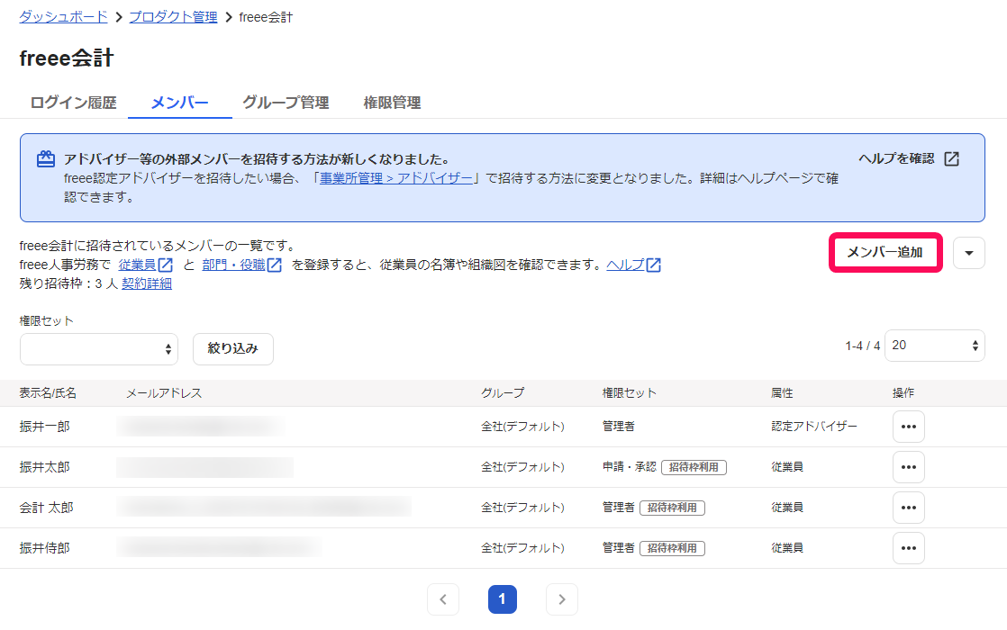Click the 表示名/氏名 column header

coord(48,392)
